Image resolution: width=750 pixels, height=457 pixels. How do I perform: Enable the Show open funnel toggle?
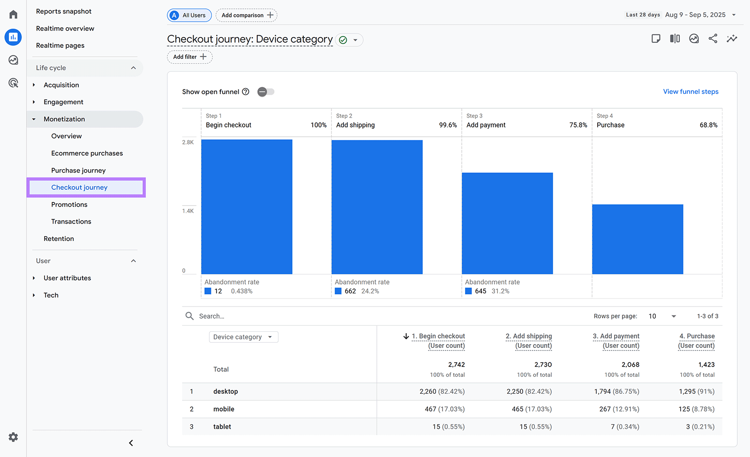pyautogui.click(x=265, y=91)
